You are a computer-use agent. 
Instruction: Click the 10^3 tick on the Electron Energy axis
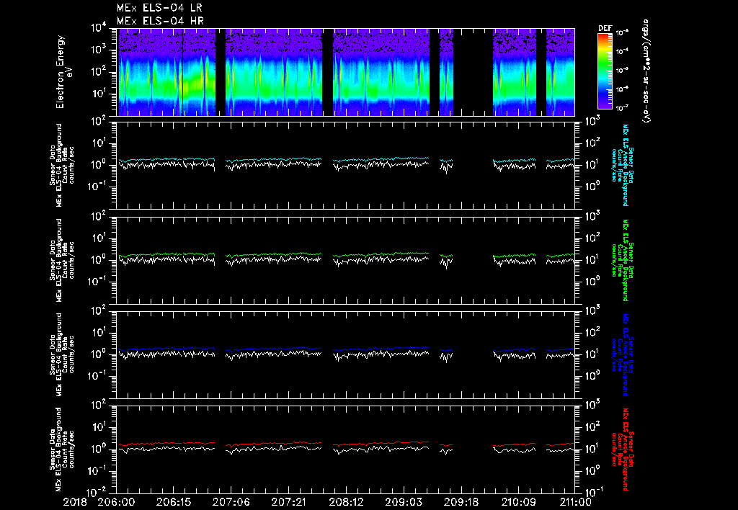click(98, 50)
